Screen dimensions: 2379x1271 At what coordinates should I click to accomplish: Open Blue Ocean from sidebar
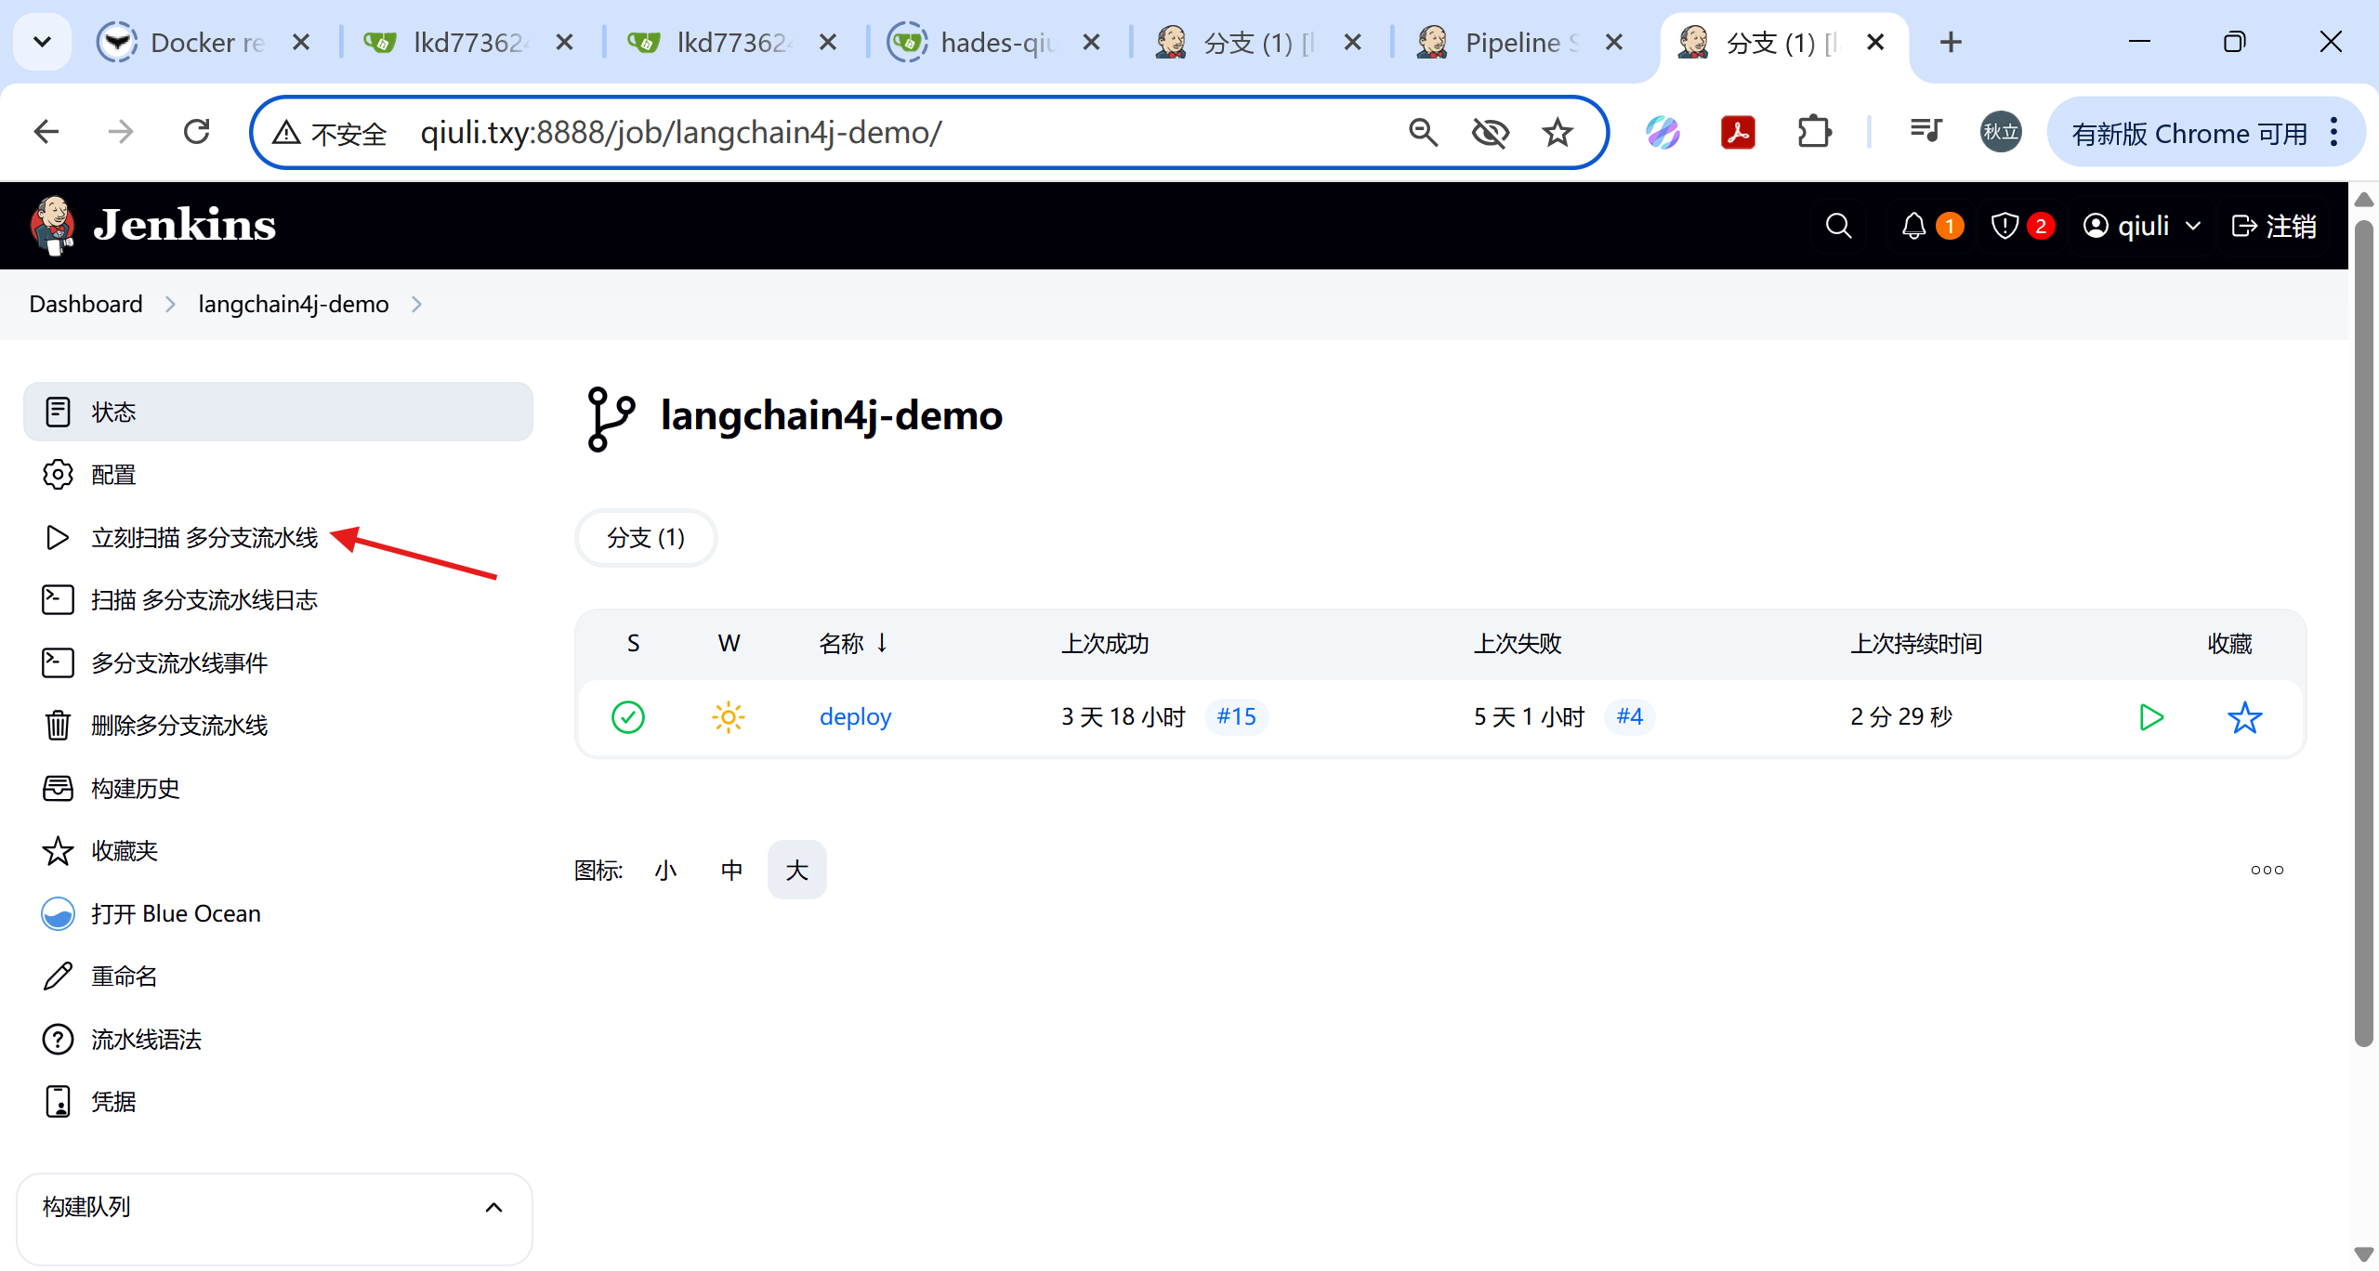point(175,914)
